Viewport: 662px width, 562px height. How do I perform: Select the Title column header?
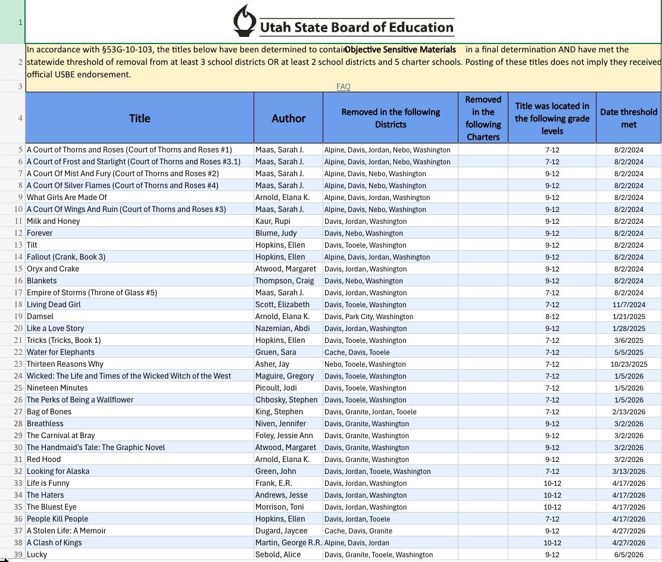(140, 118)
